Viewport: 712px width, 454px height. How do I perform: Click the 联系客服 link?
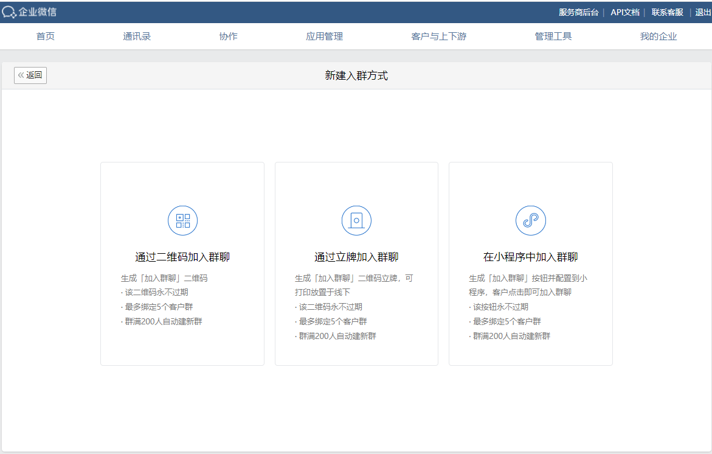667,12
